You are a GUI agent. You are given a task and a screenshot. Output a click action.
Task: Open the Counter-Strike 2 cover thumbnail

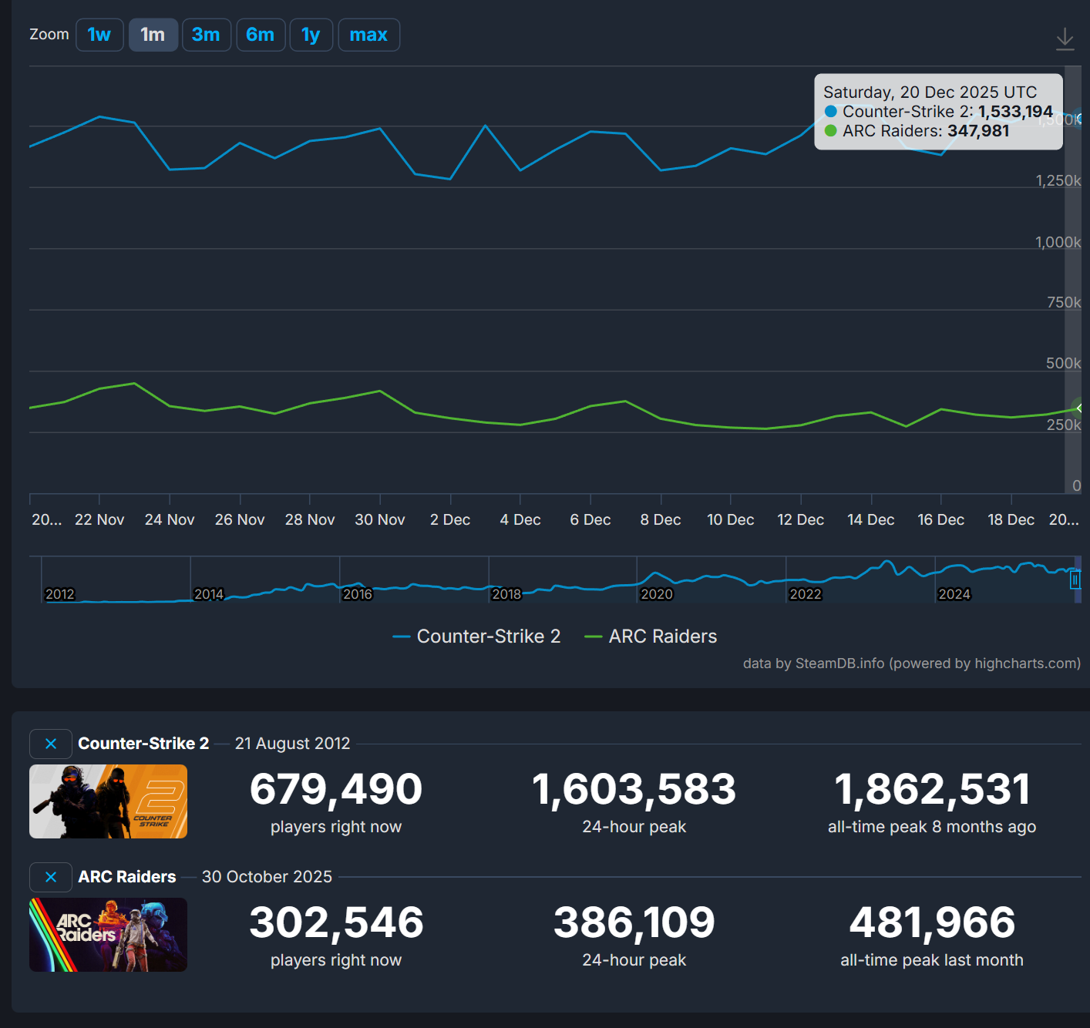point(108,801)
